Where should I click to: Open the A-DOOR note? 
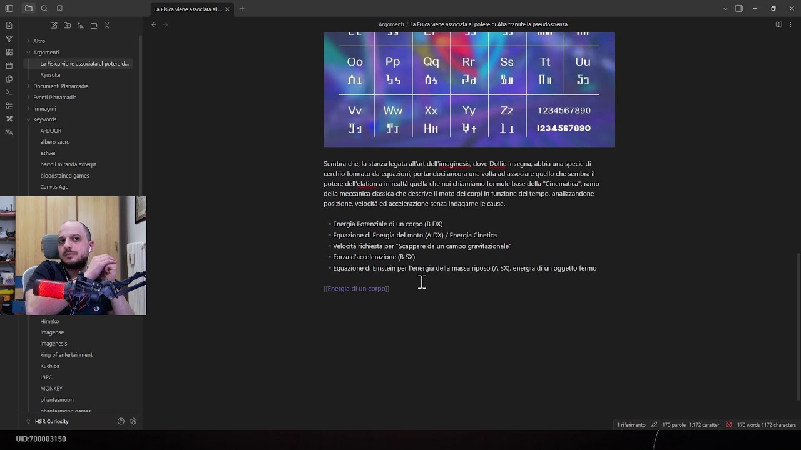point(51,131)
